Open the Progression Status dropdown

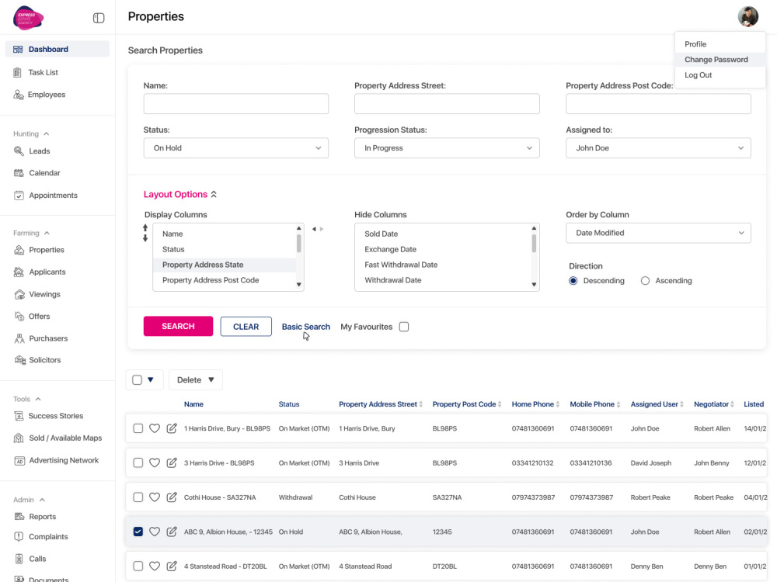447,148
